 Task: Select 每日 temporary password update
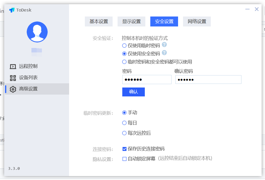click(124, 123)
